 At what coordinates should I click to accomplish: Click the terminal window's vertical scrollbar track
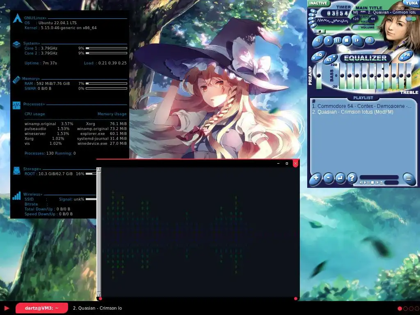(x=99, y=232)
